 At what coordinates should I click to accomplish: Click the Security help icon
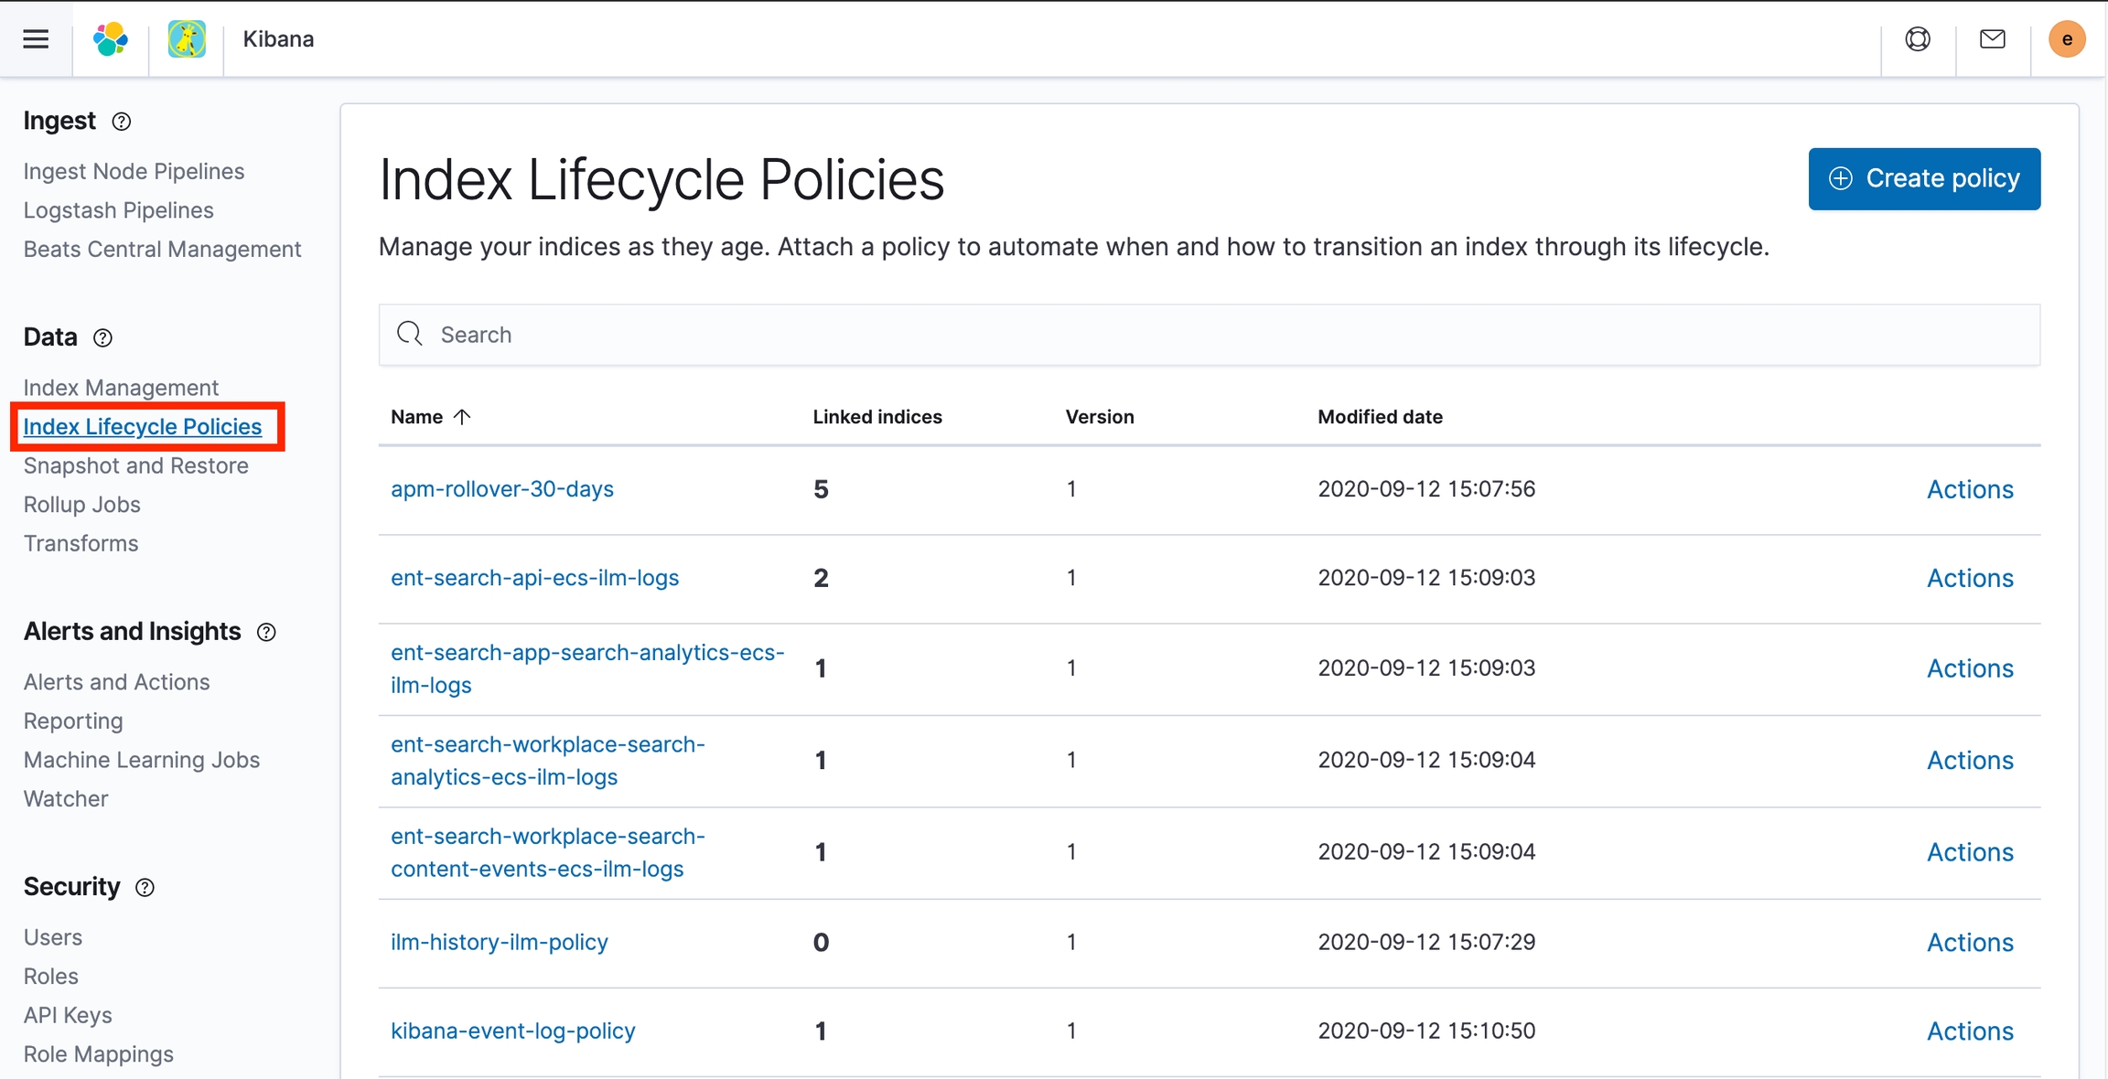pos(145,887)
